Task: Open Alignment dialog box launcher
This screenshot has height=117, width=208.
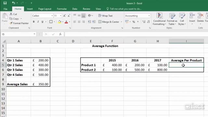Action: 122,28
